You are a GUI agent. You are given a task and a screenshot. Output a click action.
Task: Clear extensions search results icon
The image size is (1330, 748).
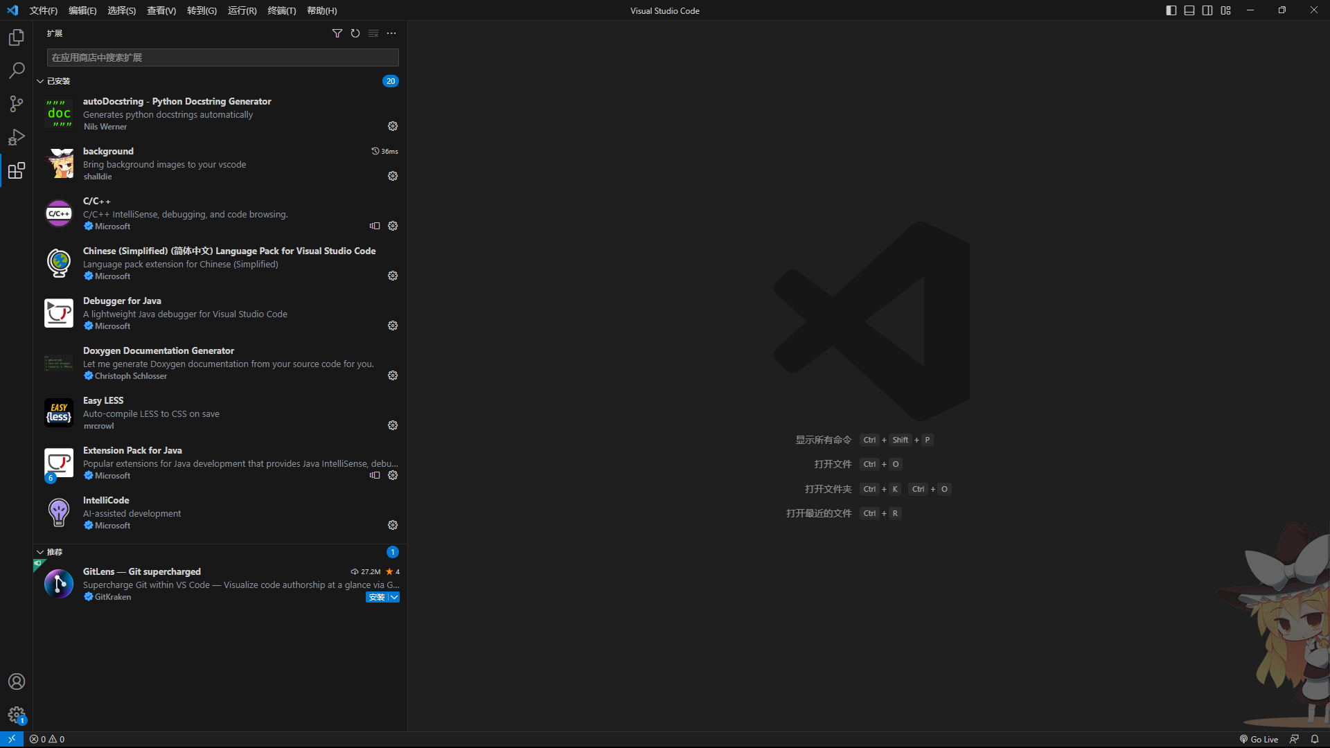373,33
